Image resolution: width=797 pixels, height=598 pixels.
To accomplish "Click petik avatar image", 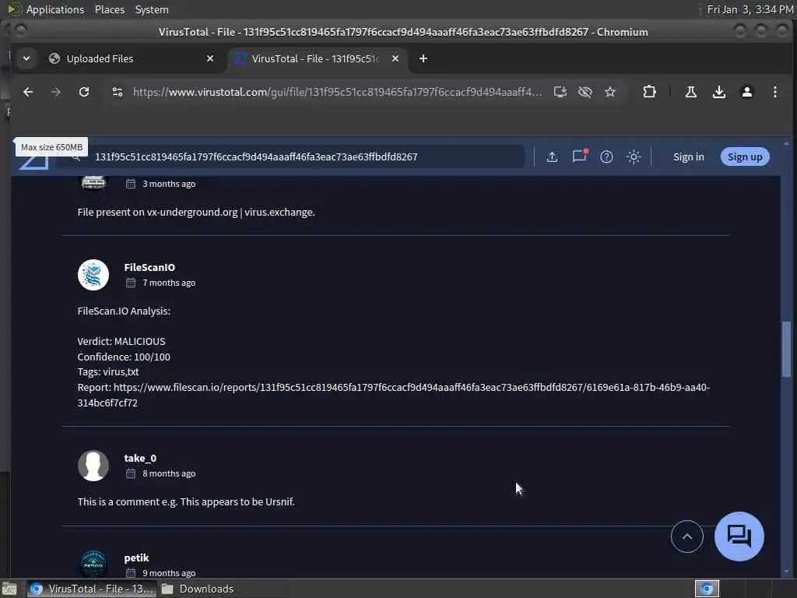I will coord(93,564).
